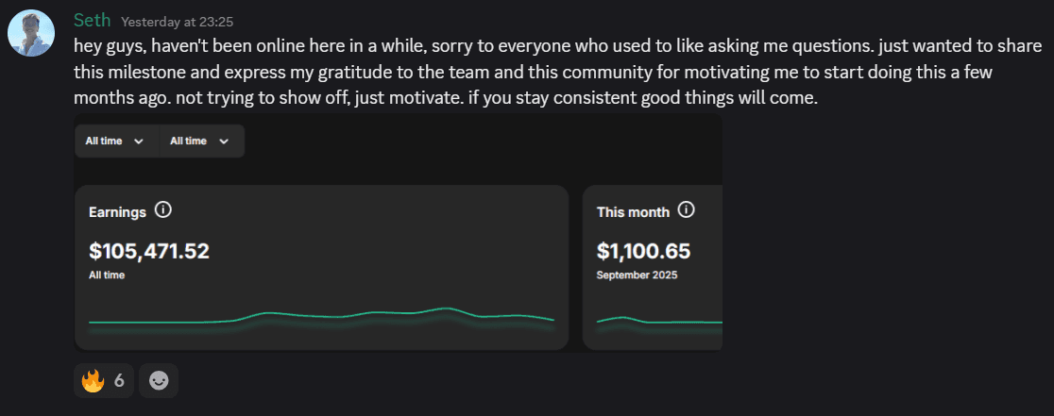The width and height of the screenshot is (1054, 416).
Task: Click the add reaction smiley button
Action: [159, 381]
